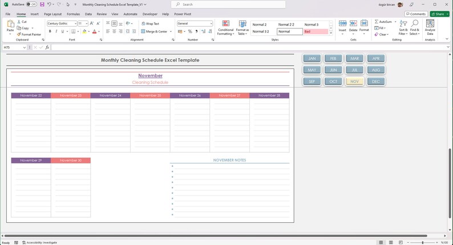Click the Cut scissors icon
The width and height of the screenshot is (453, 245).
(x=19, y=22)
